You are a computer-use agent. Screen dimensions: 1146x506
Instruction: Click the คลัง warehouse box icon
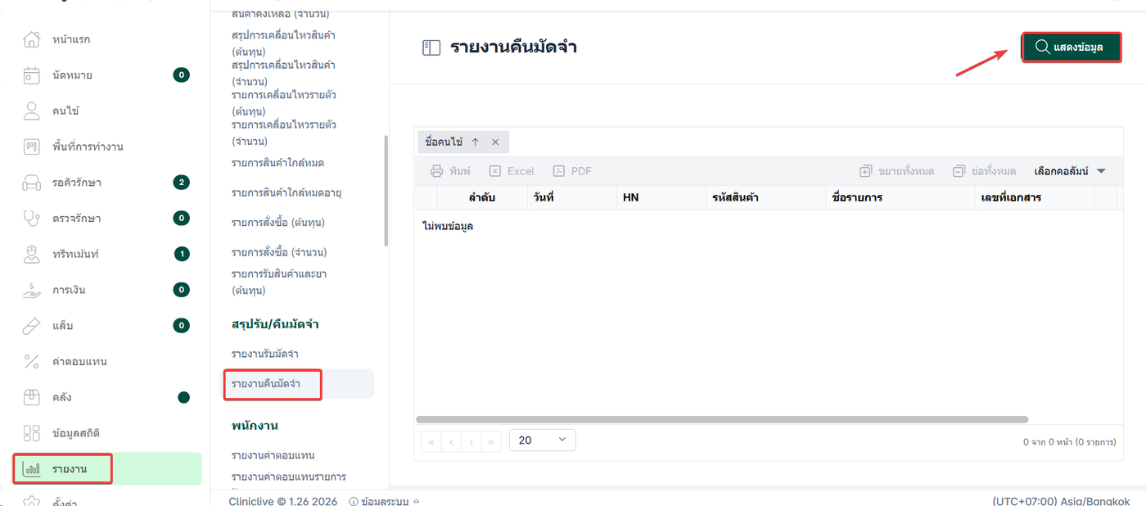pos(31,397)
